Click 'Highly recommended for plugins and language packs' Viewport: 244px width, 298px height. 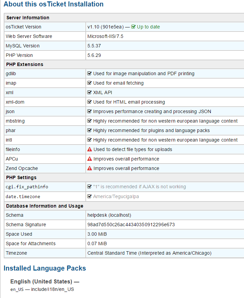[x=151, y=131]
